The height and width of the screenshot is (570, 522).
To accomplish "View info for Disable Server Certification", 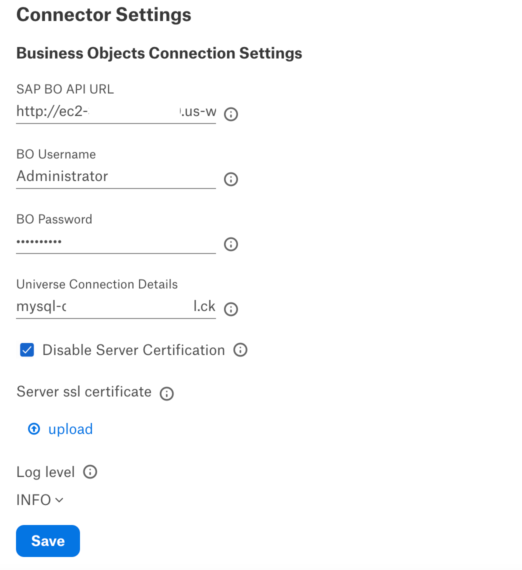I will [240, 349].
